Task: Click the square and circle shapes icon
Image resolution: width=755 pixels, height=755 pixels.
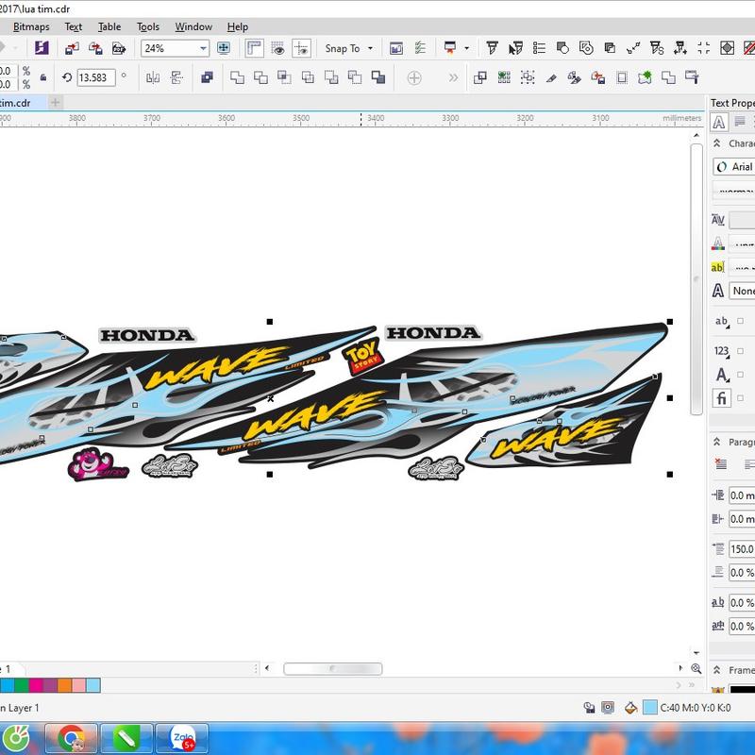Action: click(562, 48)
